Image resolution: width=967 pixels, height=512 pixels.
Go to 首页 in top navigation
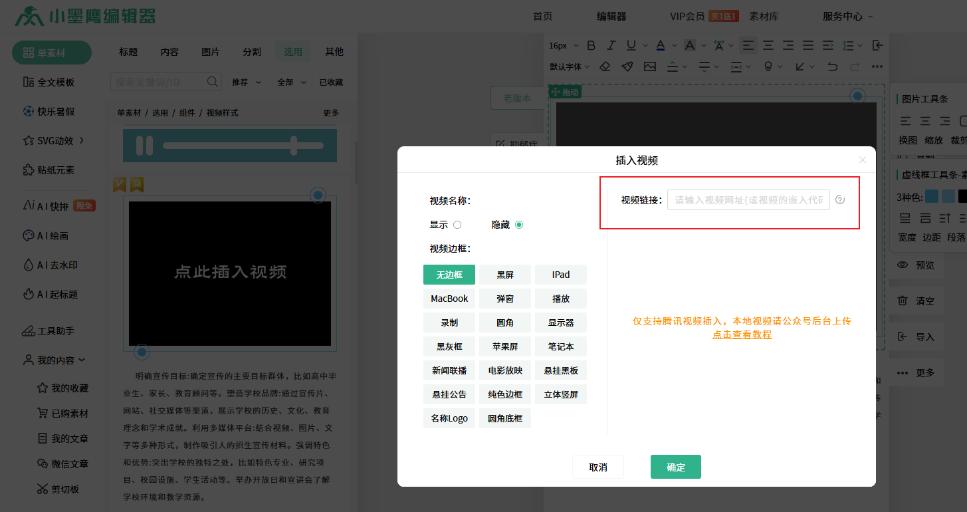coord(542,17)
